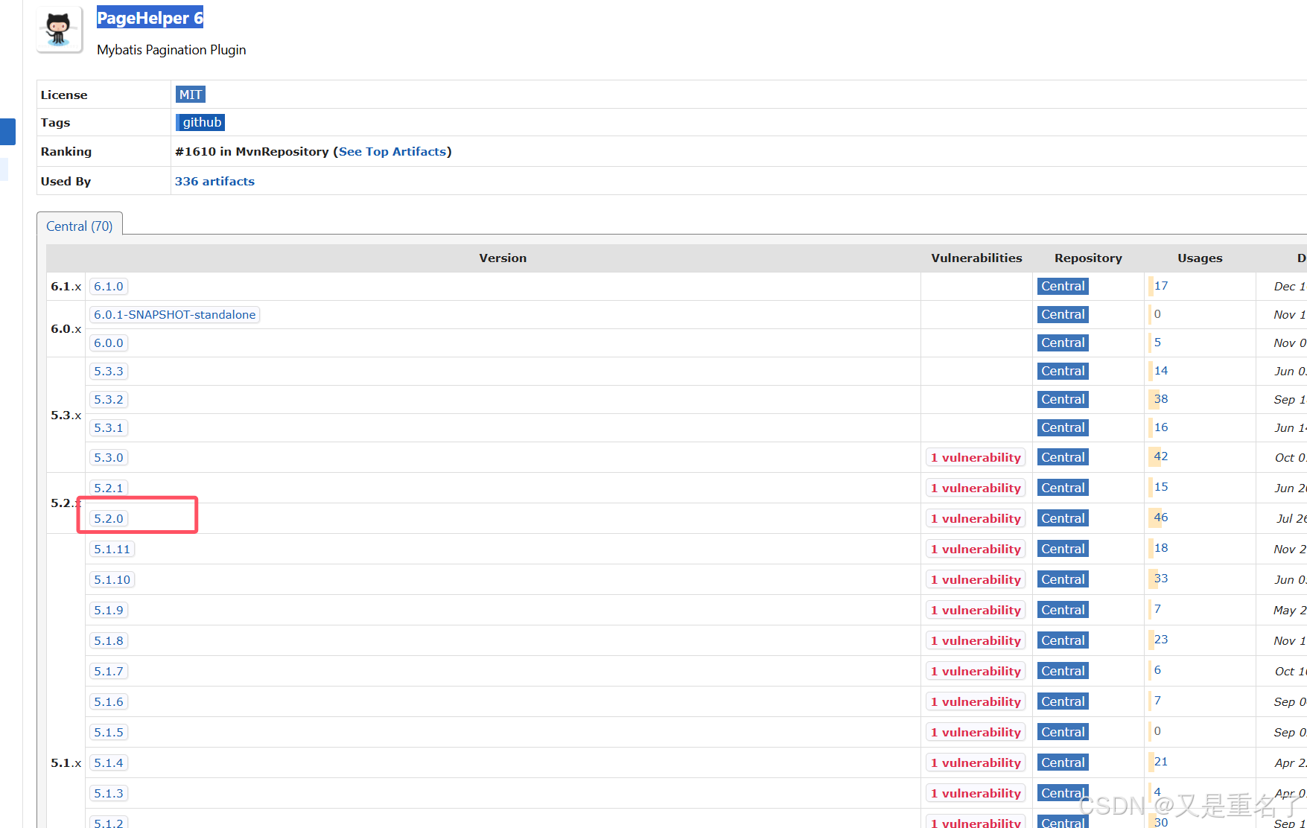
Task: Open usages count 23 for 5.1.8
Action: (1161, 640)
